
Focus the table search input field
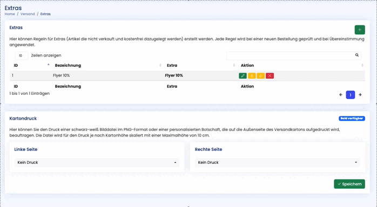pos(291,56)
